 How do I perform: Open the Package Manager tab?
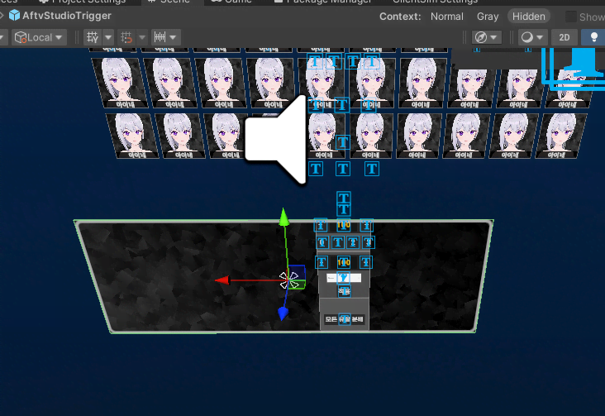323,2
